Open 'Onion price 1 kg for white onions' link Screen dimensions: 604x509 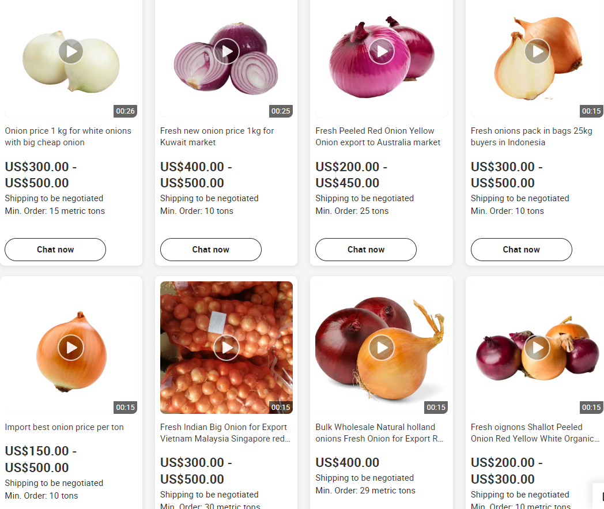pyautogui.click(x=68, y=137)
